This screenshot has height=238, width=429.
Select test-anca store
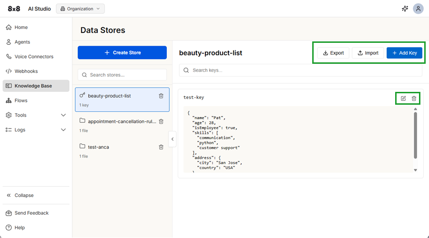(122, 151)
